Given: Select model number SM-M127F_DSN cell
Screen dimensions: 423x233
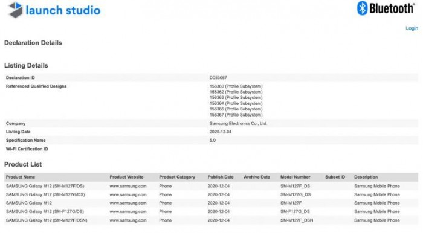Looking at the screenshot, I should pyautogui.click(x=297, y=220).
